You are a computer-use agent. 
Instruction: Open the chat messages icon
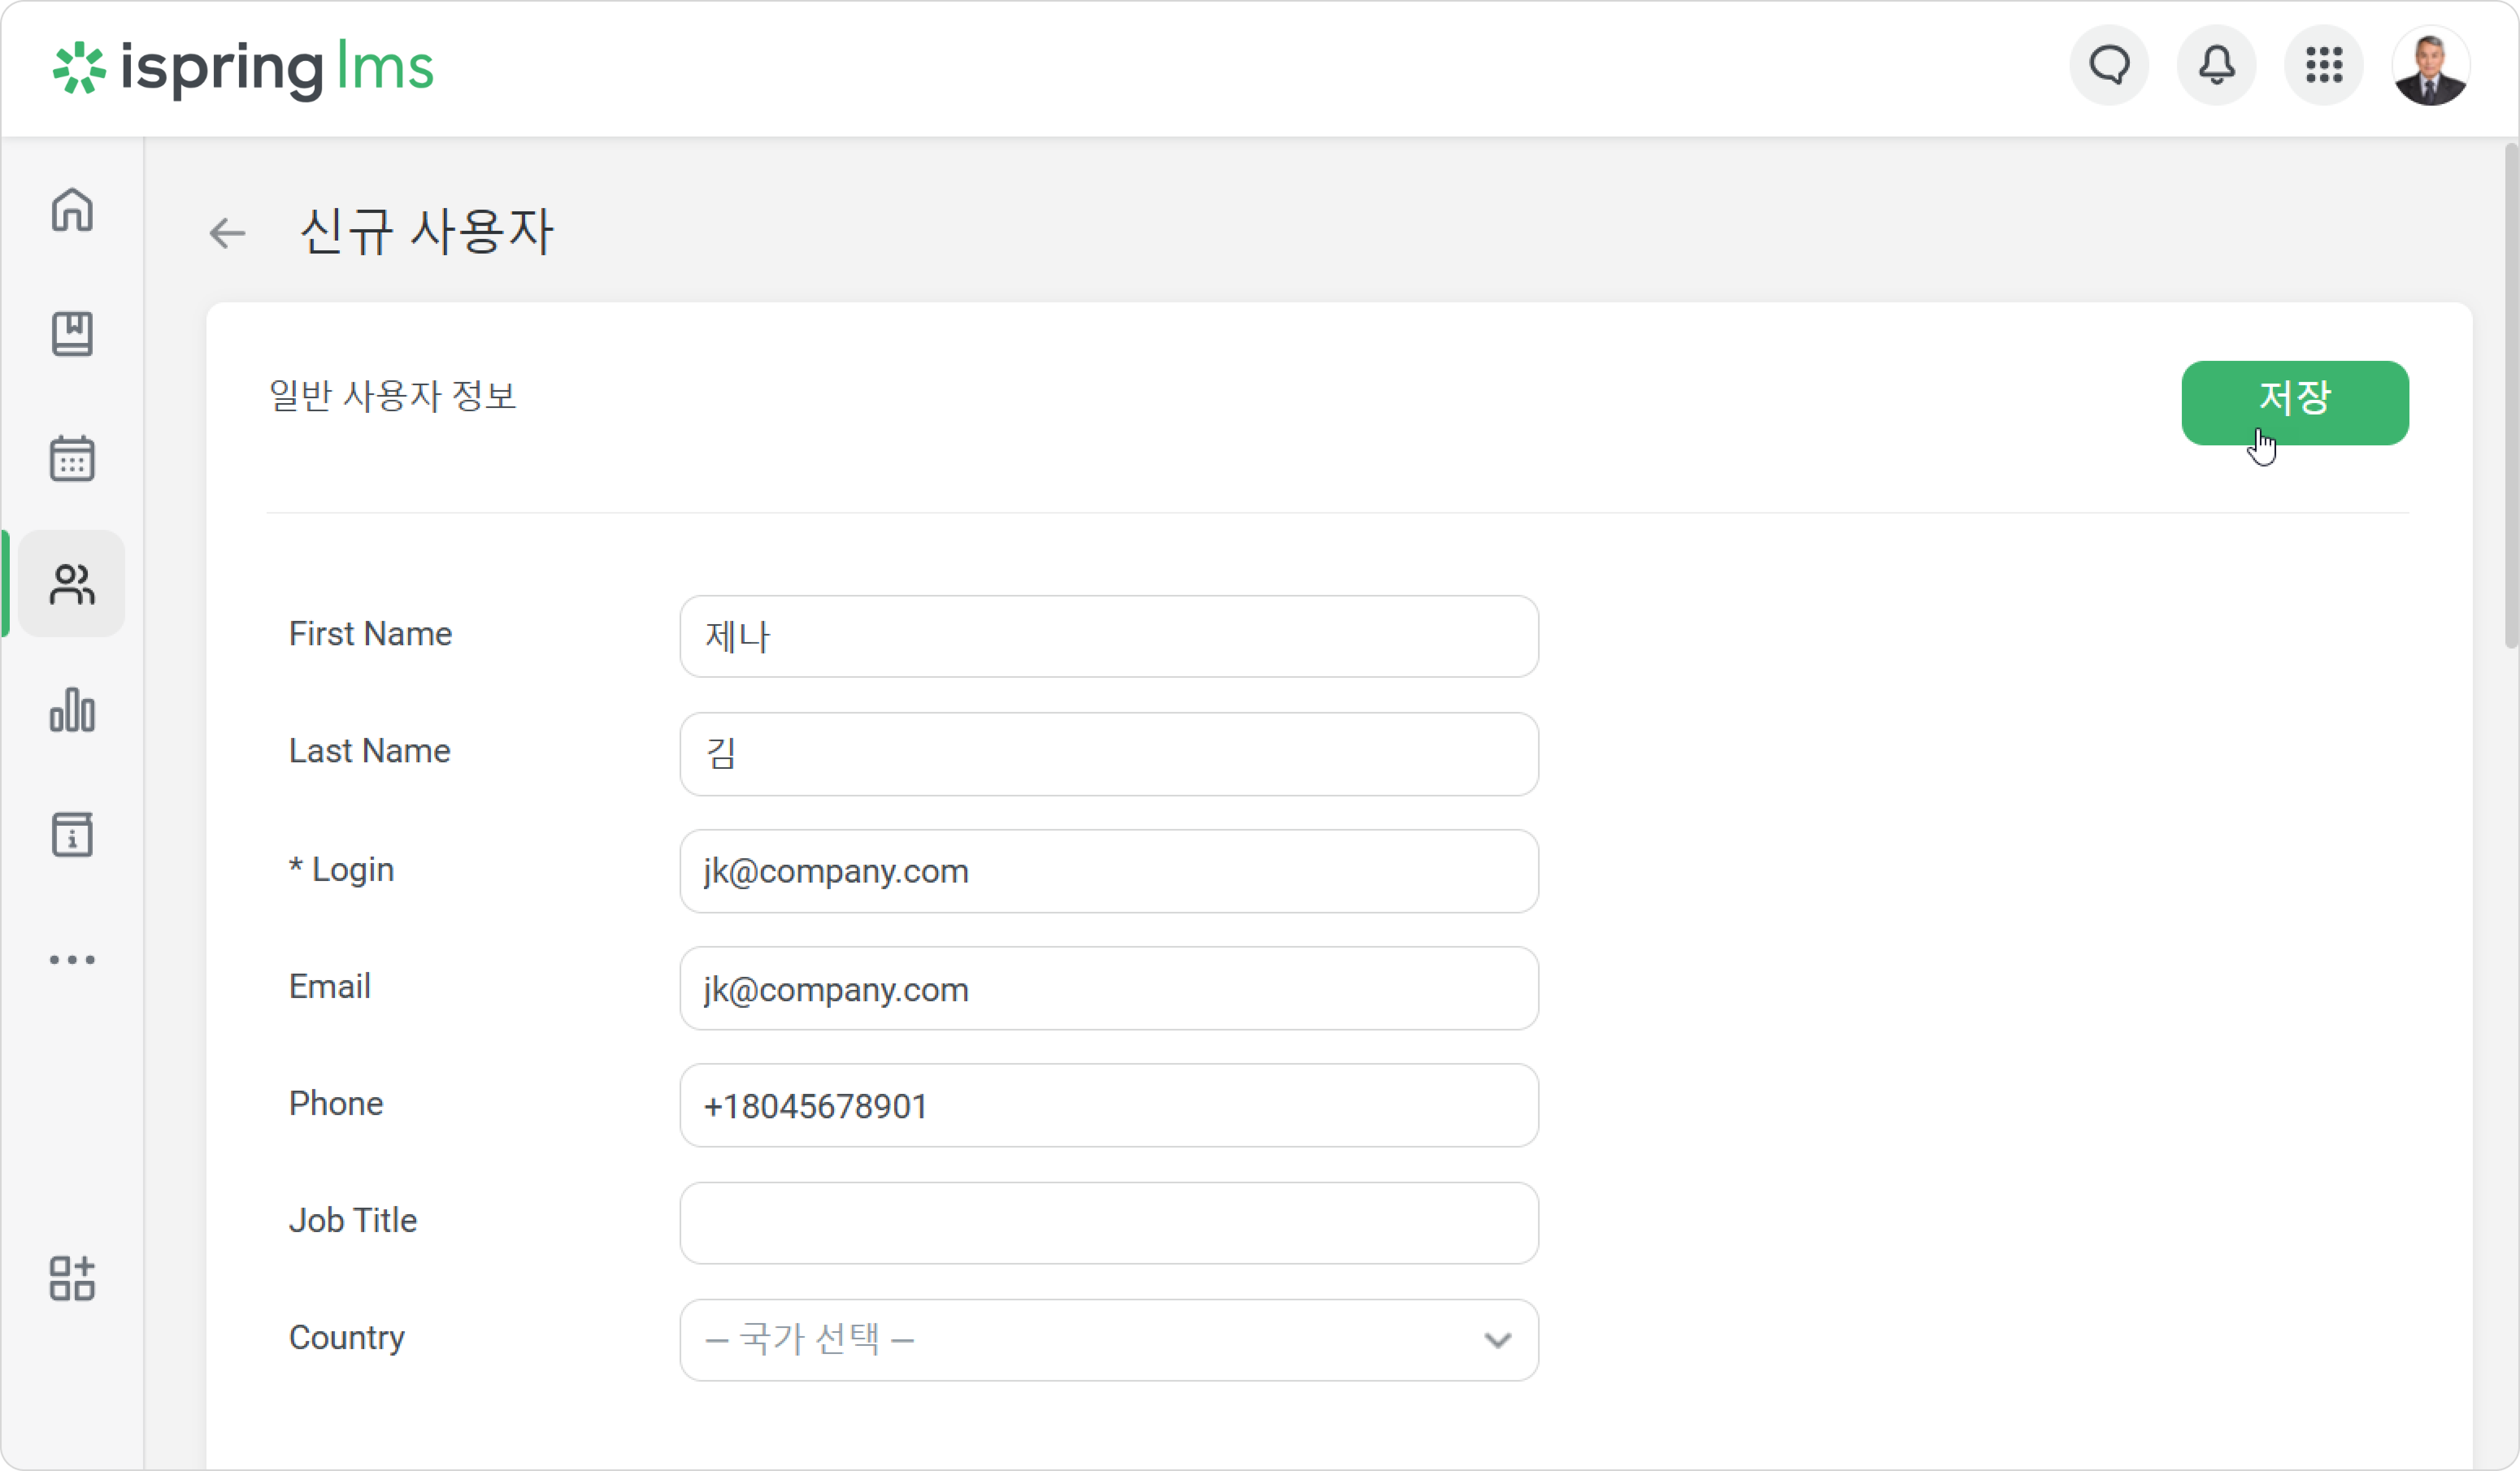point(2109,66)
